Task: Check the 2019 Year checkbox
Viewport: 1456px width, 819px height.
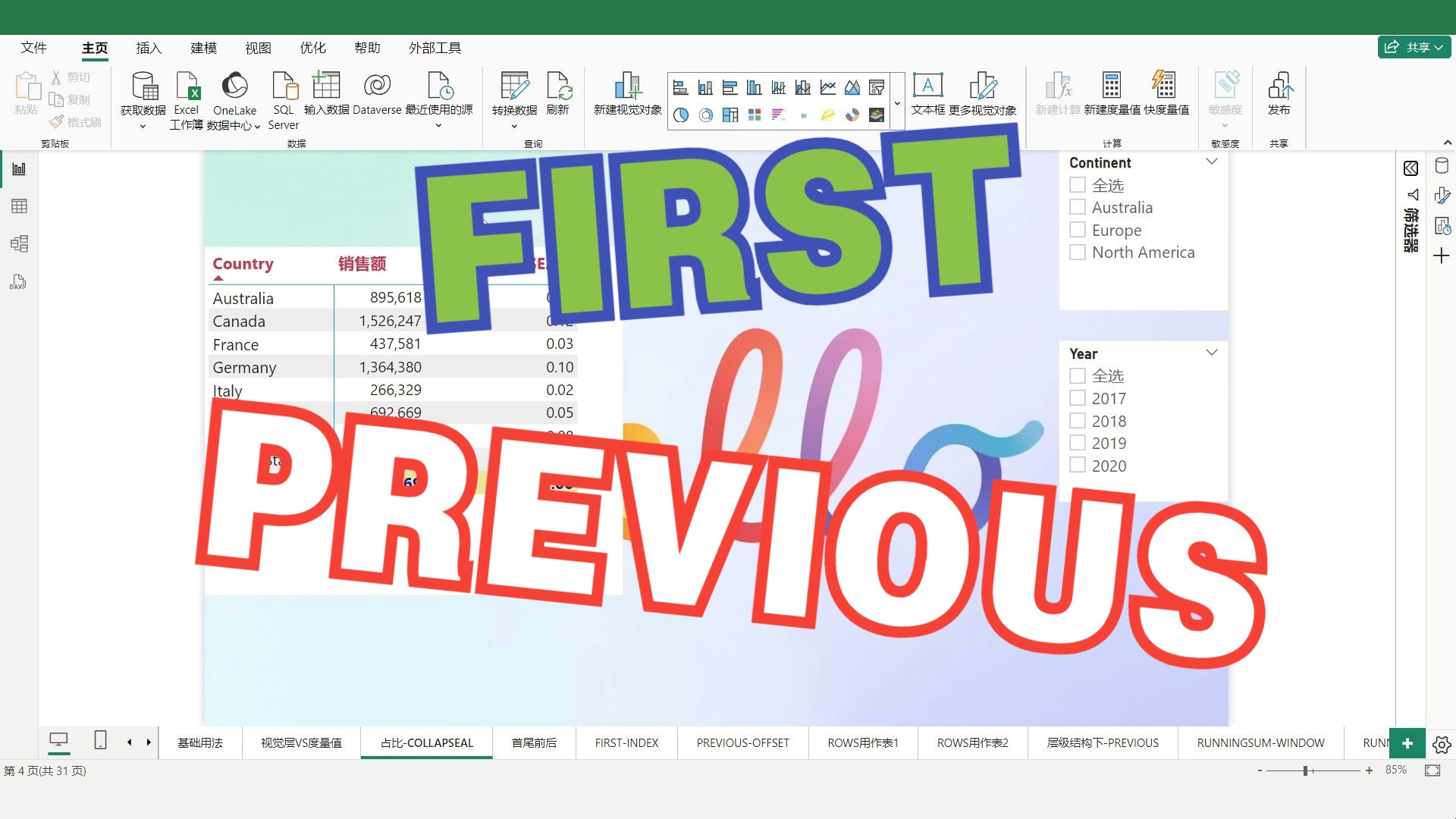Action: click(1078, 442)
